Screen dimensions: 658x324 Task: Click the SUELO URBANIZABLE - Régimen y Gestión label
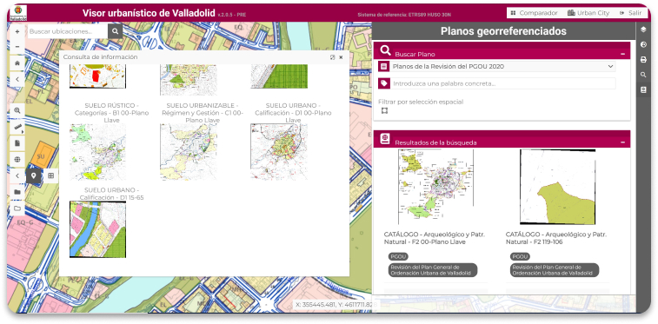(203, 113)
